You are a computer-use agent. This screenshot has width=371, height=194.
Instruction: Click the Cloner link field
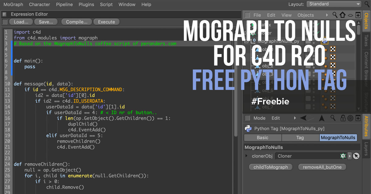[310, 156]
